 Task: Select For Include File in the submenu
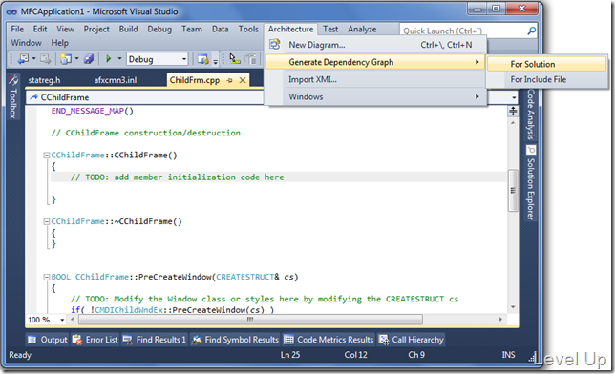point(547,79)
